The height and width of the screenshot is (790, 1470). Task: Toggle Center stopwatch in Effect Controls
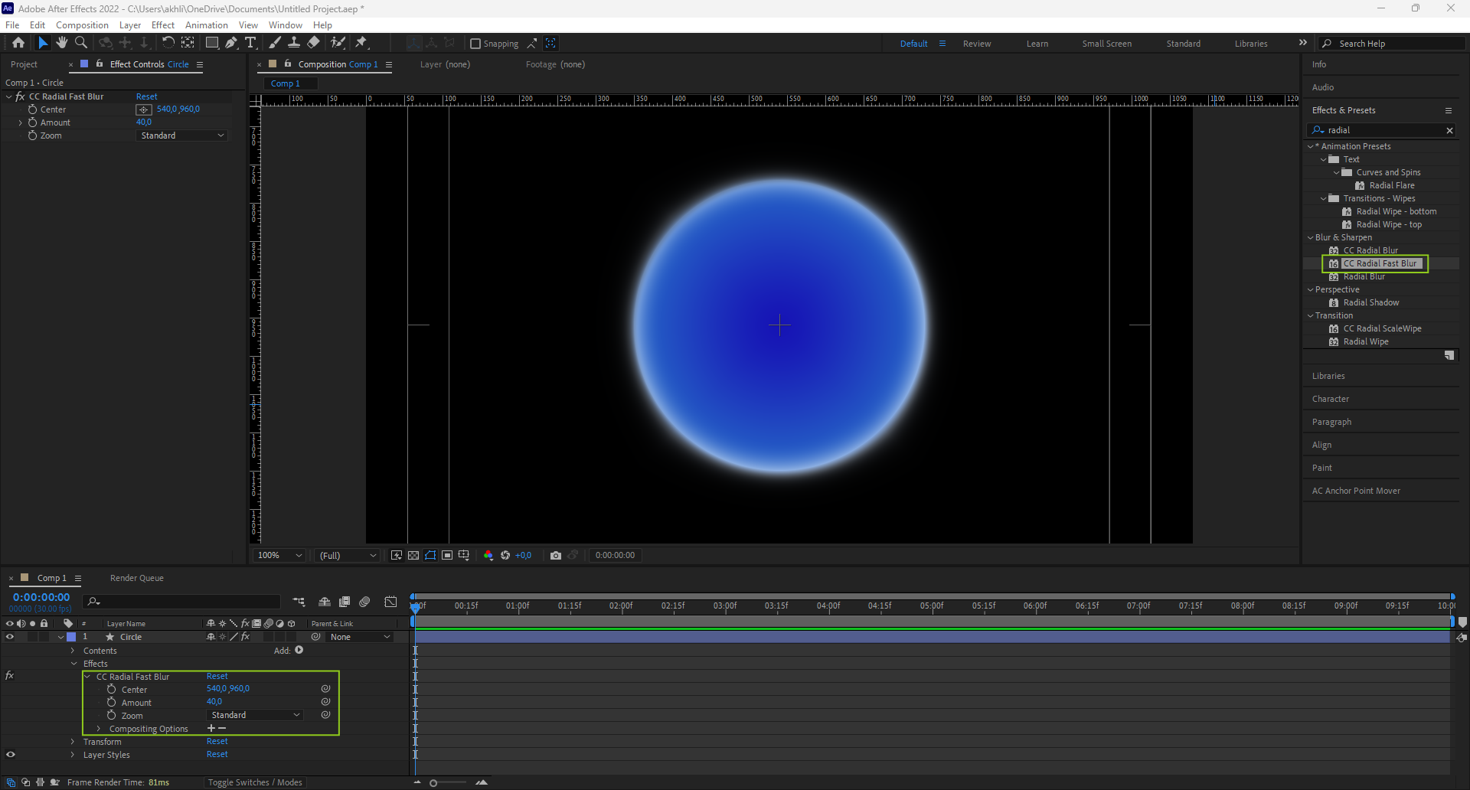(x=32, y=109)
